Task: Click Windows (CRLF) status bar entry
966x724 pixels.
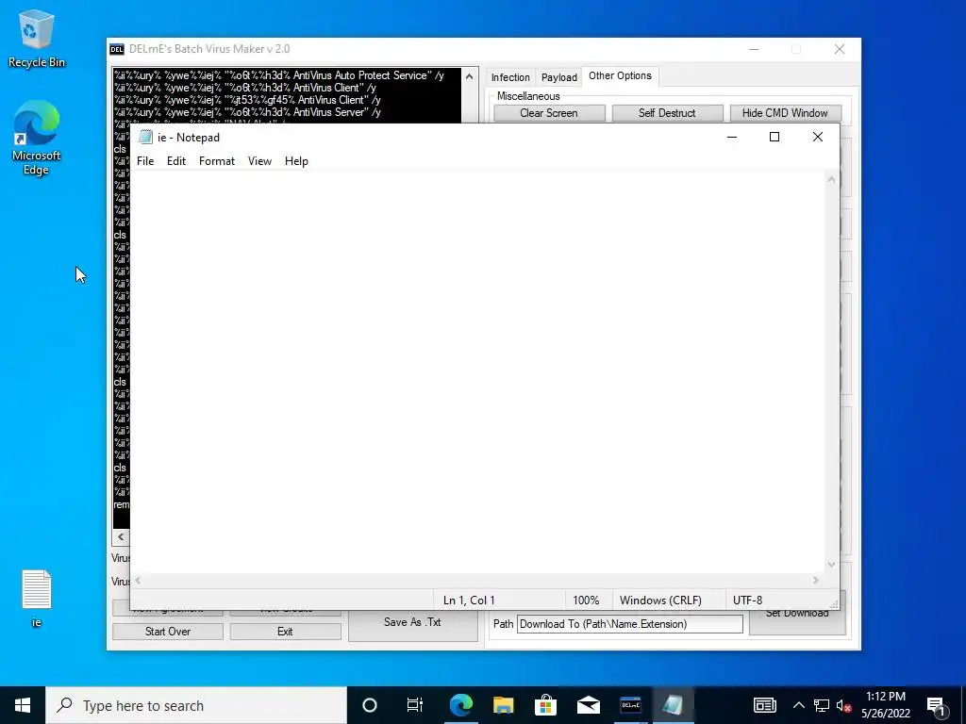Action: [x=660, y=601]
